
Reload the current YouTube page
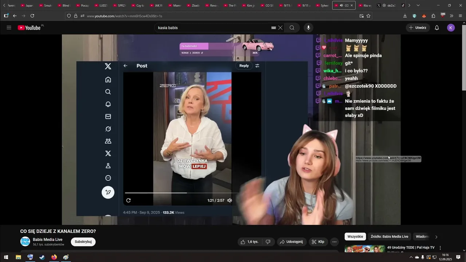(32, 16)
